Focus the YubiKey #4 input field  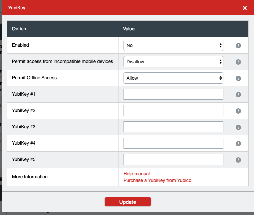pyautogui.click(x=173, y=143)
